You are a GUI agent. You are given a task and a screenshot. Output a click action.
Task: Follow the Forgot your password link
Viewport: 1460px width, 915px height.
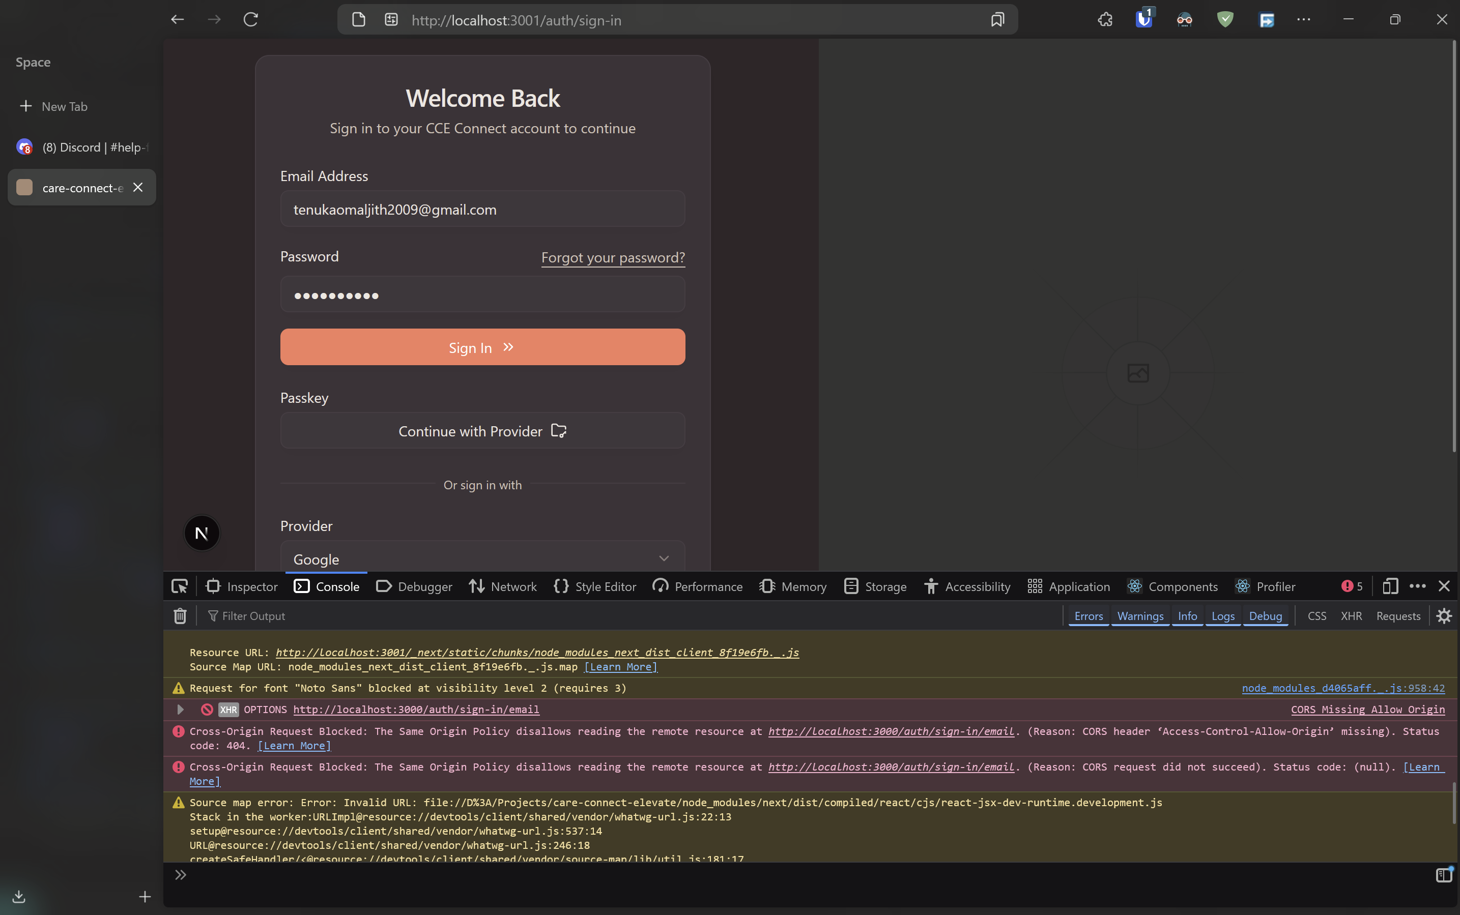pyautogui.click(x=613, y=258)
